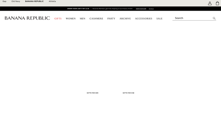Open the account profile icon
Screen dimensions: 221x124
click(210, 3)
